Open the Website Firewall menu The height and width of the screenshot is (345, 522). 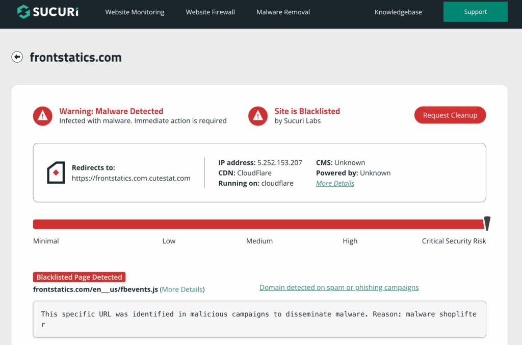coord(210,12)
